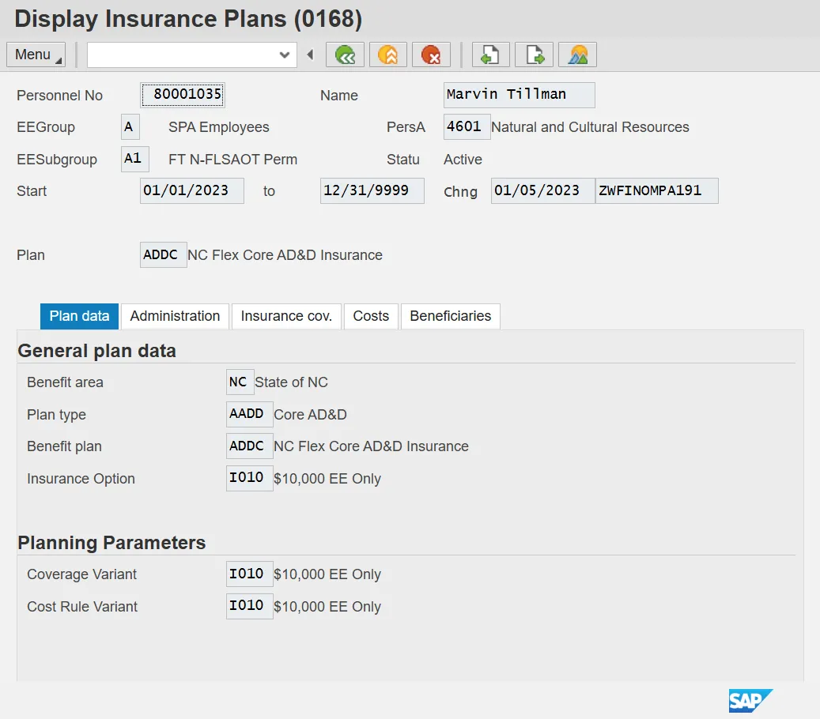Click the Plan field ADDC at top
This screenshot has height=719, width=820.
tap(163, 255)
